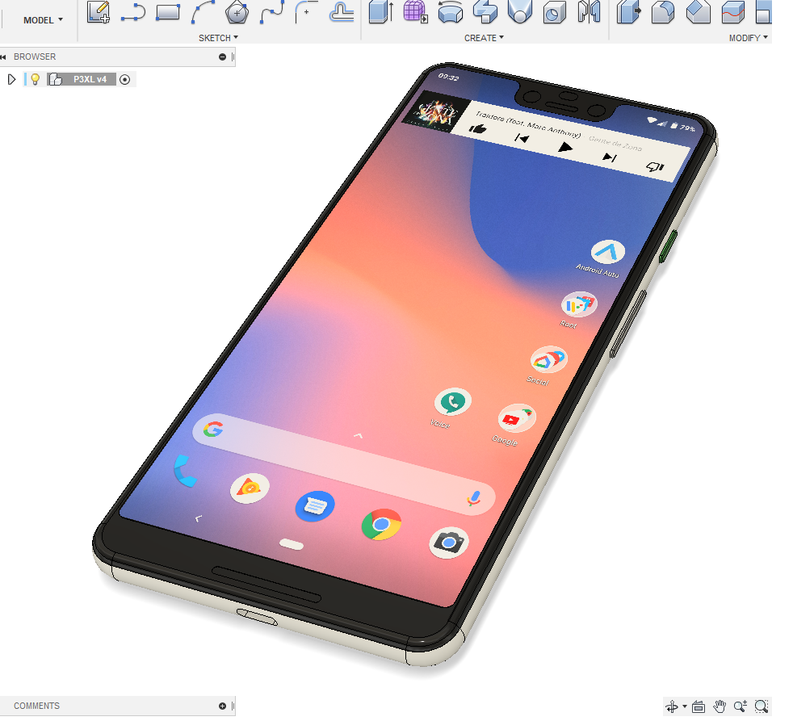Select the Press Pull tool
The image size is (793, 721).
(628, 12)
